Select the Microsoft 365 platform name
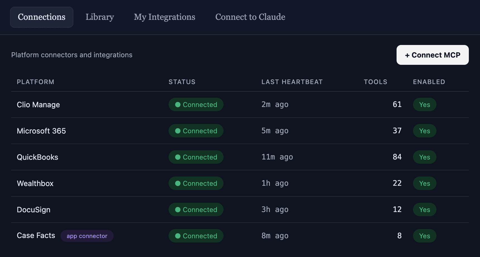This screenshot has height=257, width=480. (41, 131)
